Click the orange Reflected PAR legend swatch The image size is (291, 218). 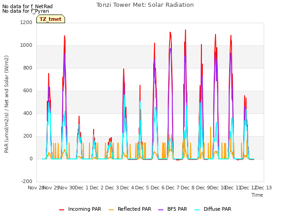click(x=111, y=210)
